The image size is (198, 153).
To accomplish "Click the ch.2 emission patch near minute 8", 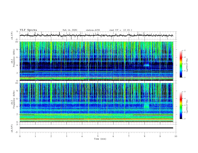I will (146, 105).
